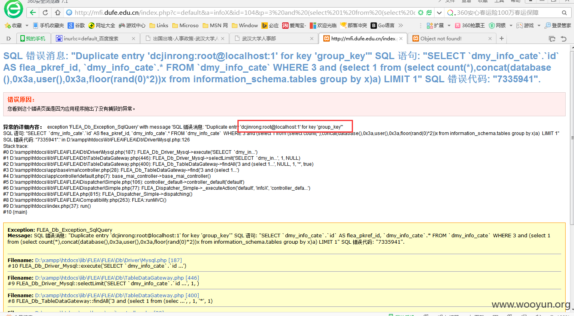Click the 'Stack trace:' label

point(16,146)
